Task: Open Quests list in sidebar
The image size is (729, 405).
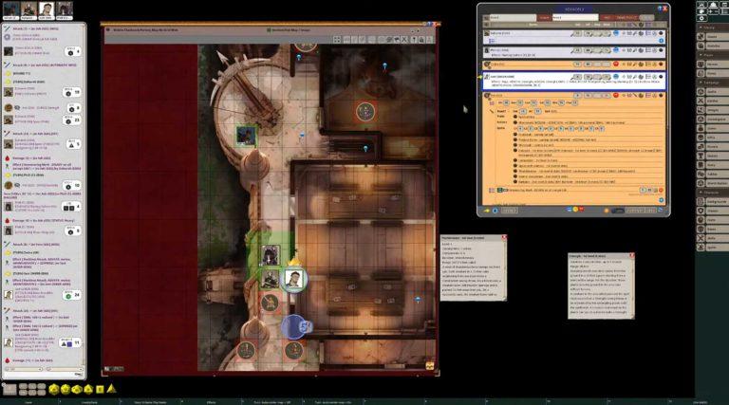Action: click(x=712, y=156)
